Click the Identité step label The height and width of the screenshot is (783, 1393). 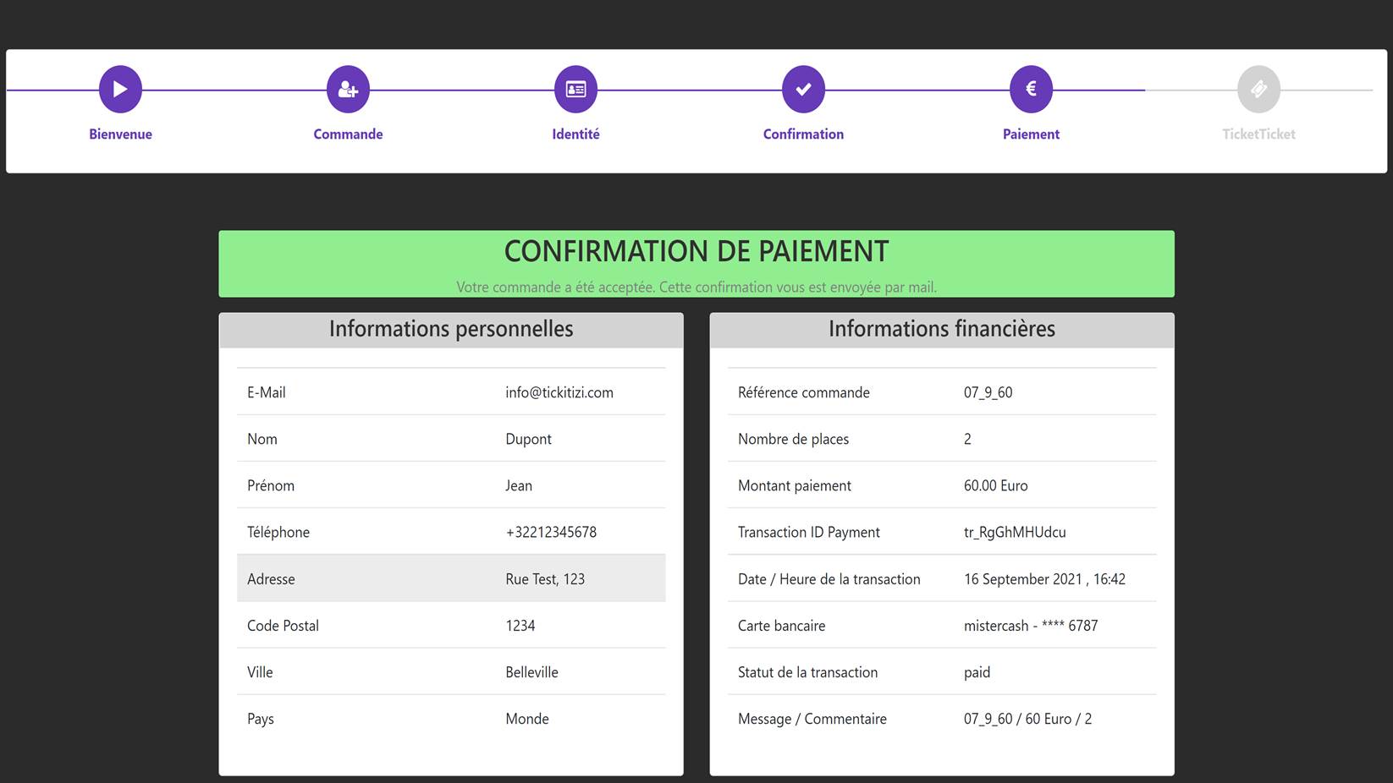[575, 134]
